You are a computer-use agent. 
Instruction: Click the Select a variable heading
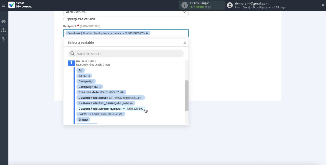click(x=81, y=42)
